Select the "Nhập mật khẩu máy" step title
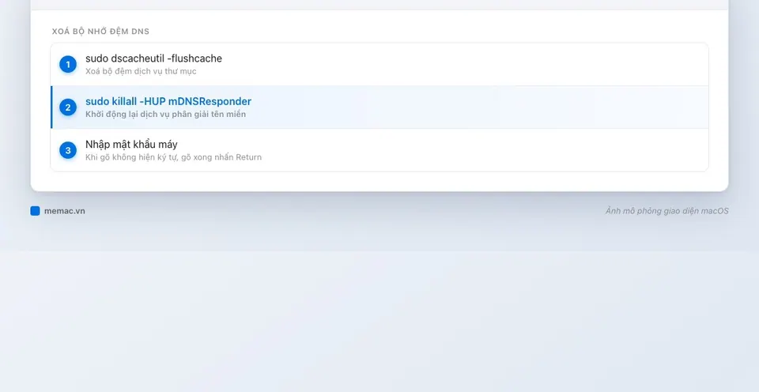Viewport: 759px width, 392px height. (x=131, y=145)
